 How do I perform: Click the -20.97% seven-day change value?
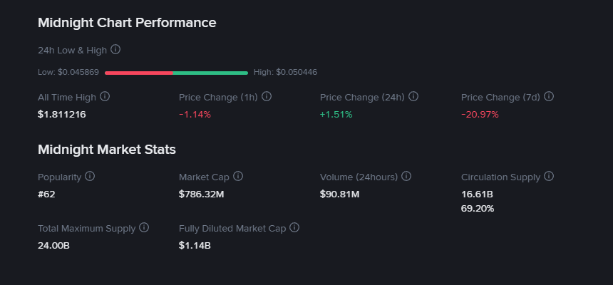480,114
